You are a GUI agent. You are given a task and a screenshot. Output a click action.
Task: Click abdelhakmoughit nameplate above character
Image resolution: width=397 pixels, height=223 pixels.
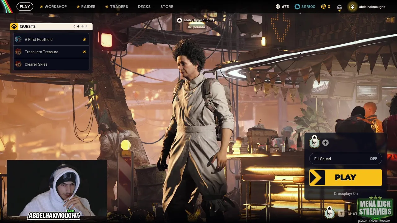(x=199, y=20)
